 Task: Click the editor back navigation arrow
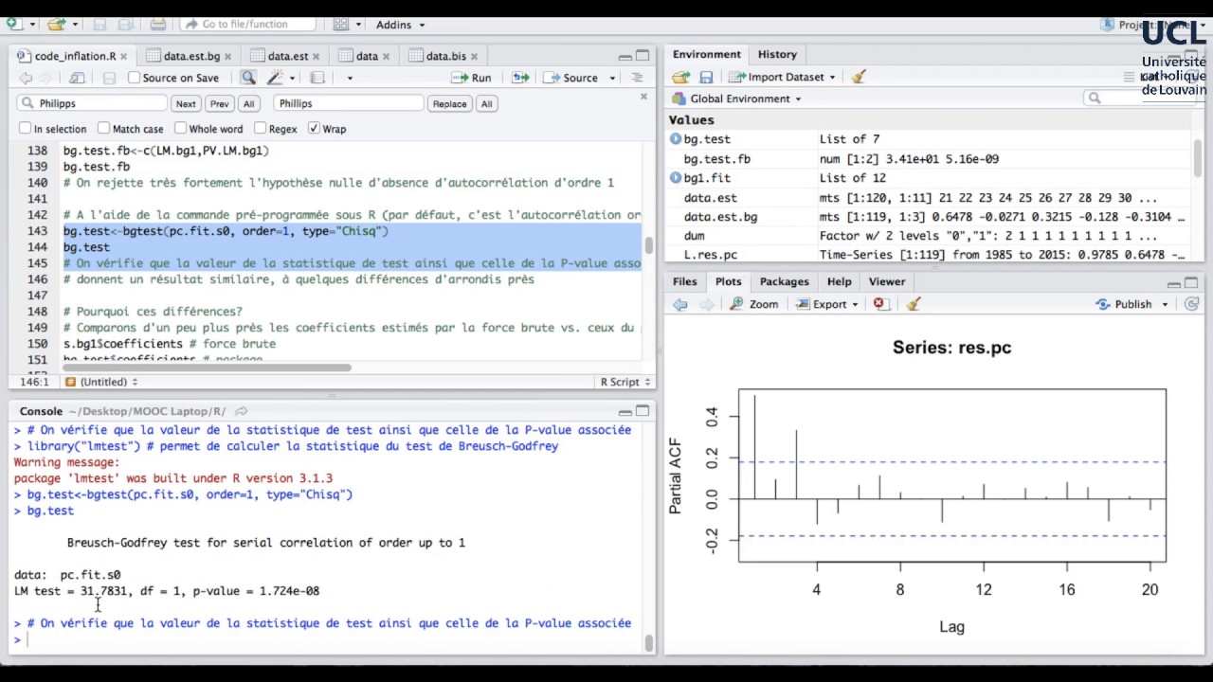click(x=26, y=78)
